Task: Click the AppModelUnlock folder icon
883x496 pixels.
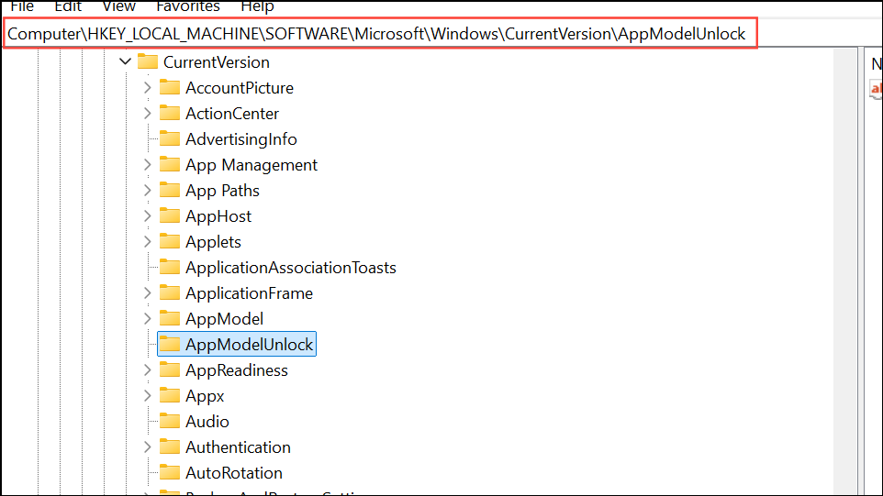Action: tap(170, 344)
